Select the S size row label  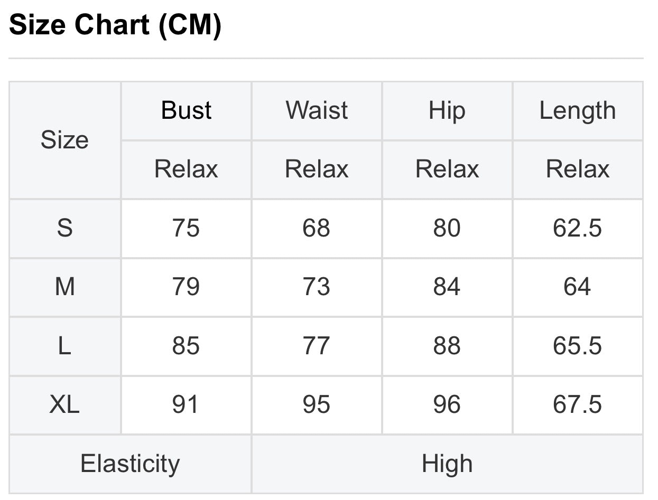(64, 229)
